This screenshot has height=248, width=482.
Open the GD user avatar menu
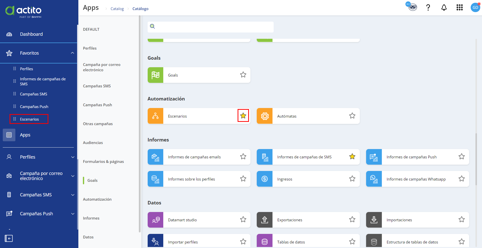(x=475, y=8)
